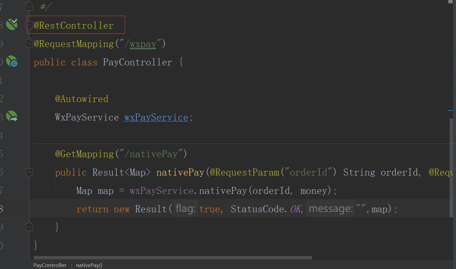Click the green class icon next to PayController
456x269 pixels.
(x=12, y=61)
